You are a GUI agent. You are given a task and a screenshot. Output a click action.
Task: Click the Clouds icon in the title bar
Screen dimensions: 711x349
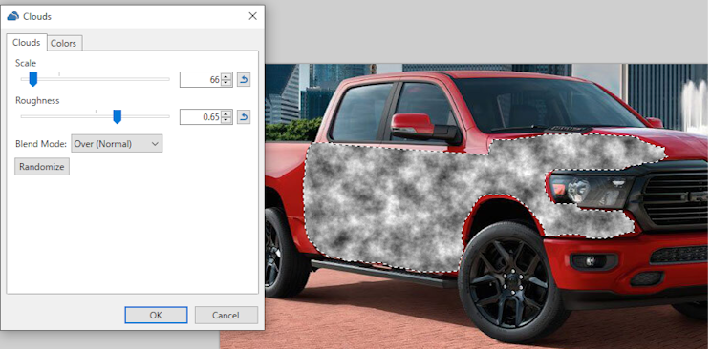(12, 17)
